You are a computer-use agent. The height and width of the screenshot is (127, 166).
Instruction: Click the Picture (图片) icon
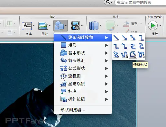coord(43,26)
